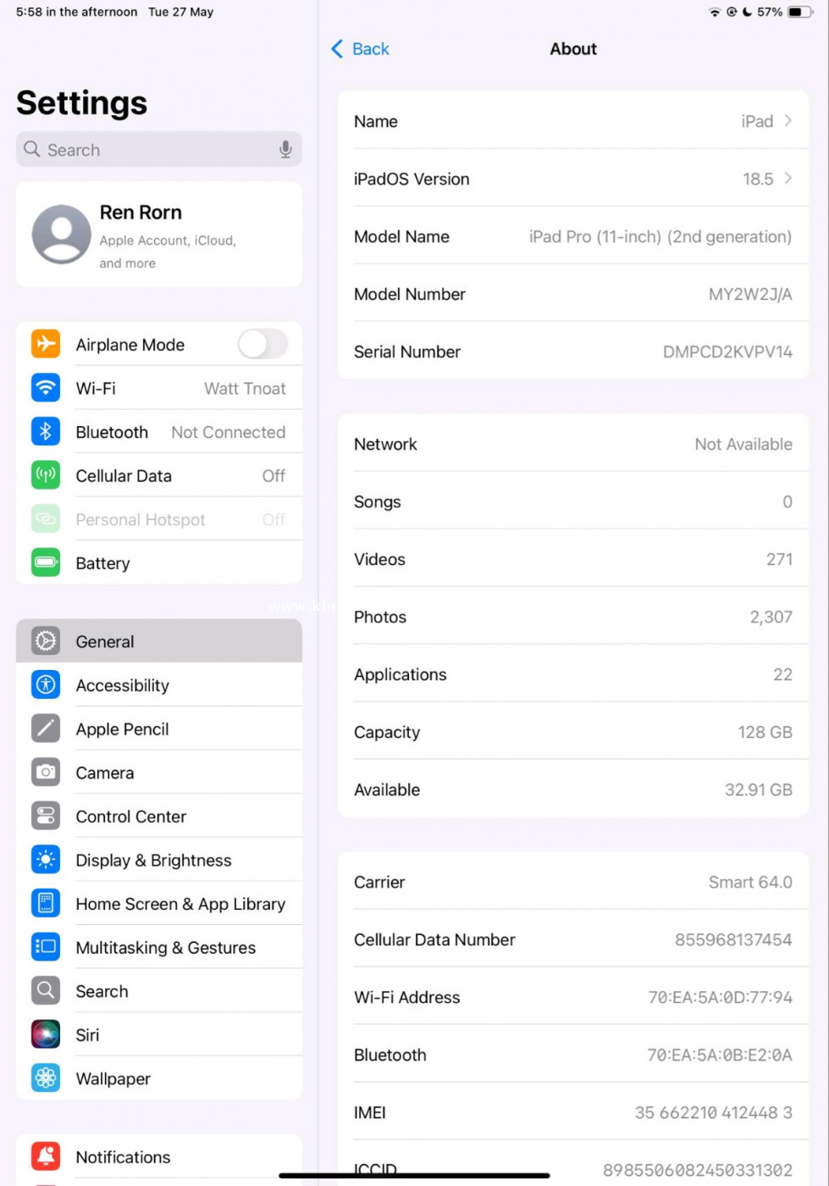Tap Home Screen & App Library icon
Viewport: 829px width, 1186px height.
[46, 903]
